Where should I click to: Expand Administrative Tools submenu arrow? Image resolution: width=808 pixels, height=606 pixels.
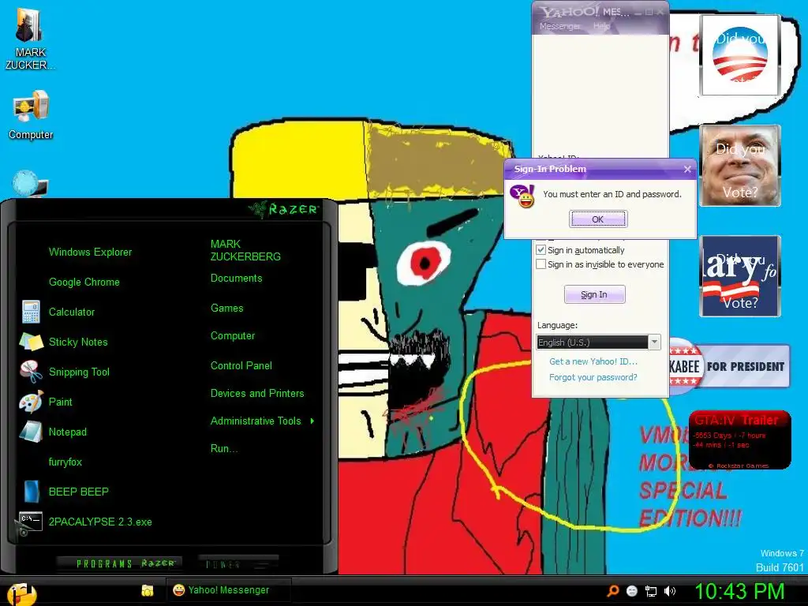point(312,421)
